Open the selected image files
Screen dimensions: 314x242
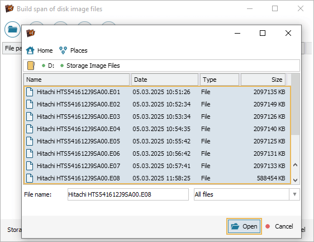[x=244, y=226]
